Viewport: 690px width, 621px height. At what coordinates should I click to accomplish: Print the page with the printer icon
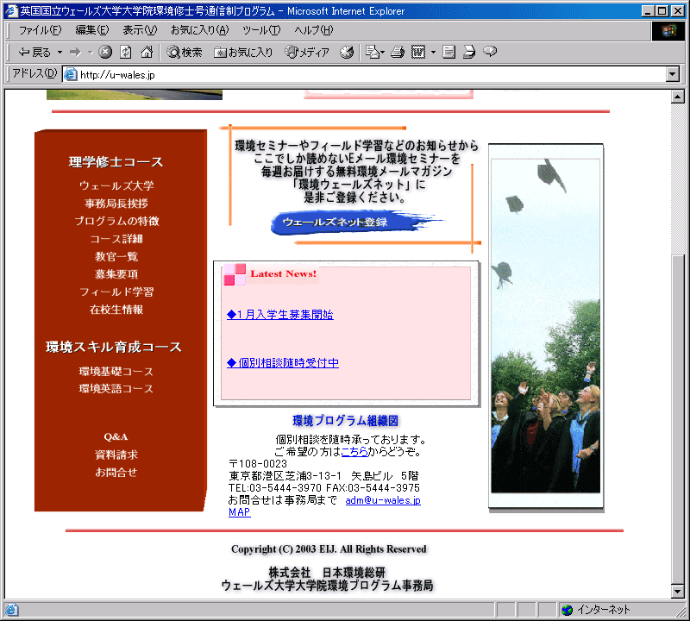(398, 52)
